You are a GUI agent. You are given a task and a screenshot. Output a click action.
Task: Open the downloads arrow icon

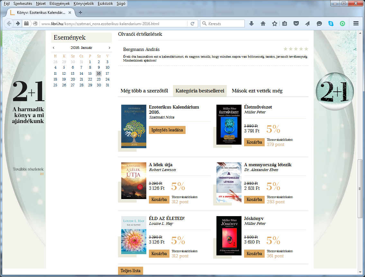click(x=251, y=24)
